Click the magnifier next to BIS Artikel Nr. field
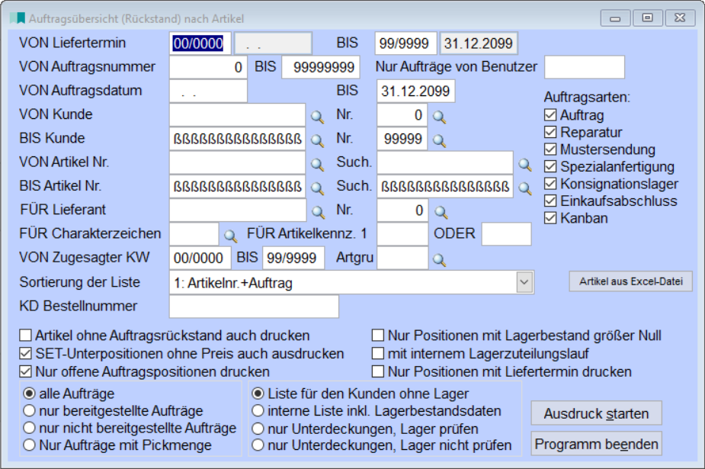Viewport: 705px width, 469px height. coord(317,187)
